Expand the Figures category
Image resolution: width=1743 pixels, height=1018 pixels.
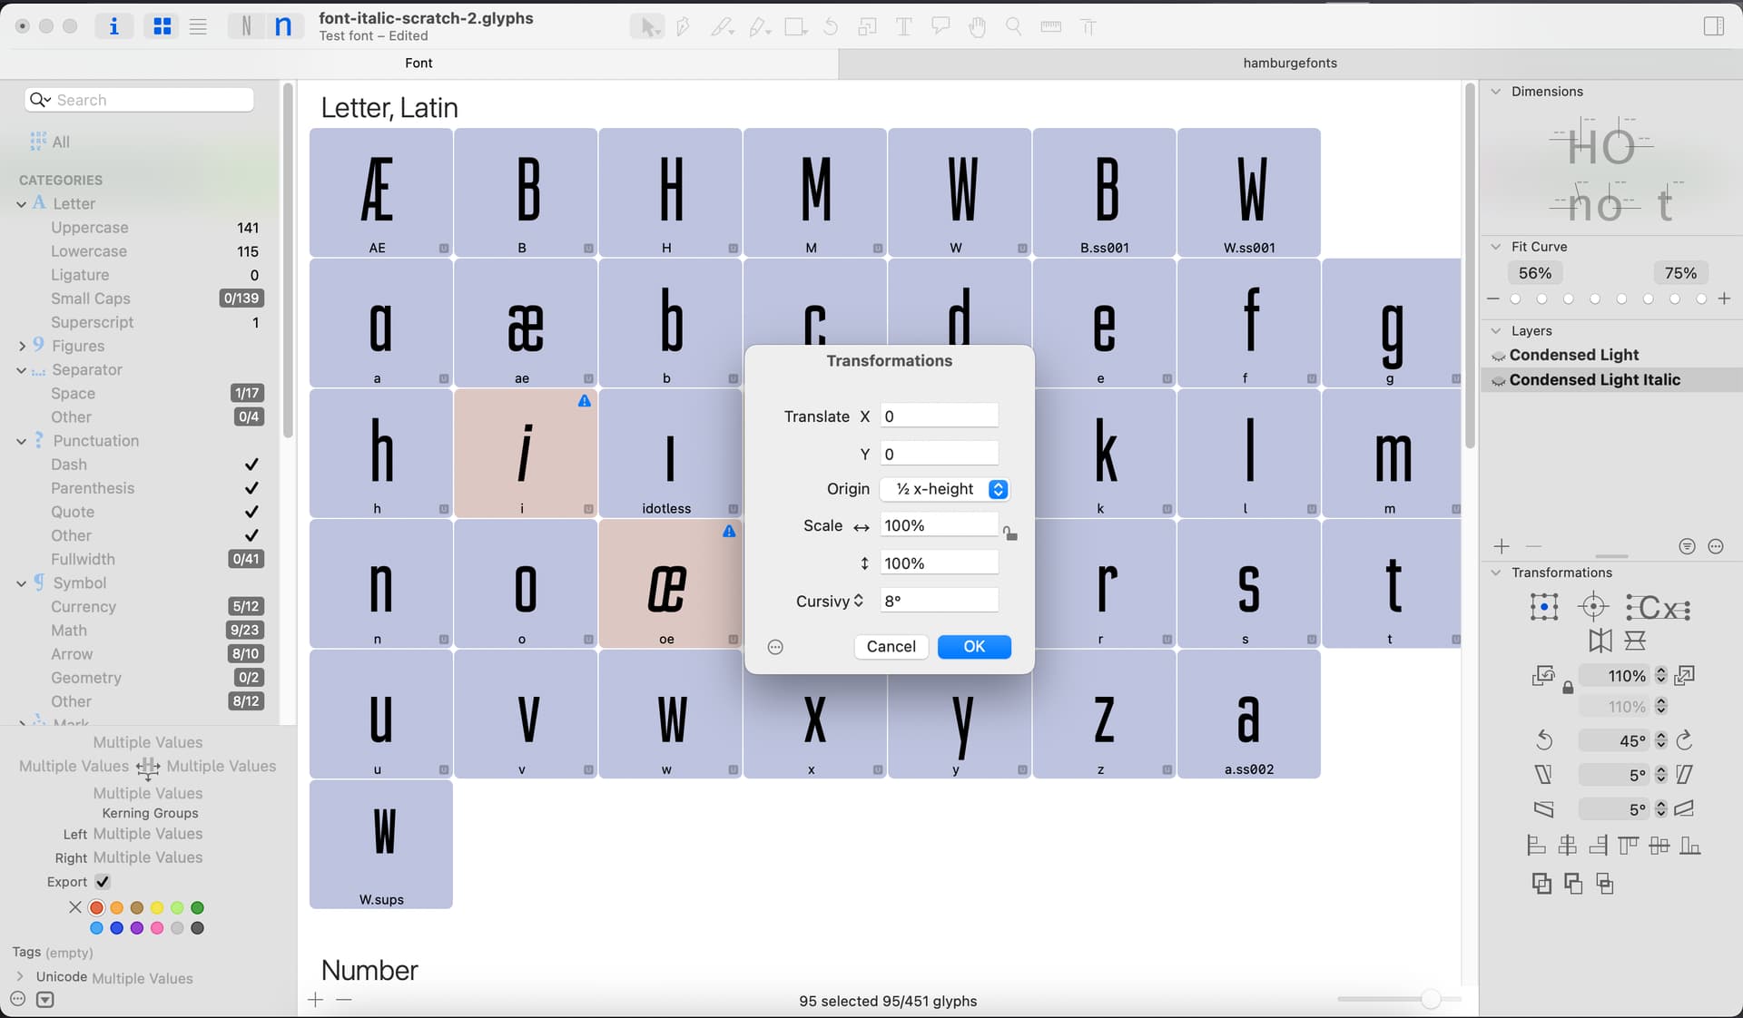(21, 346)
